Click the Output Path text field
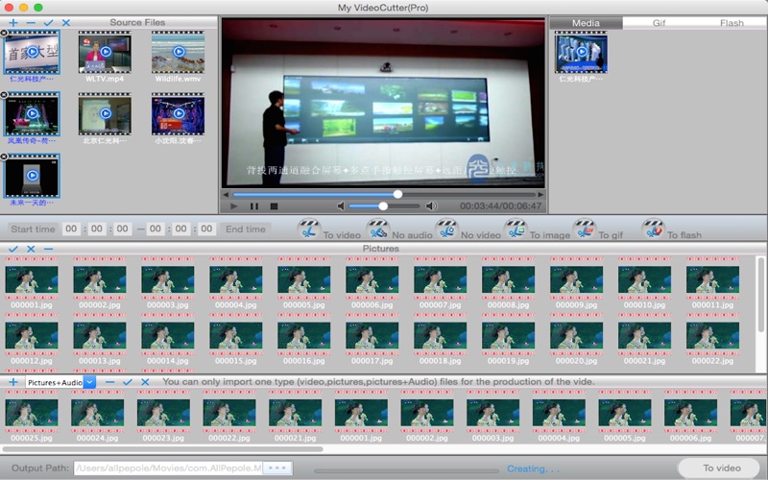The image size is (768, 480). 168,468
